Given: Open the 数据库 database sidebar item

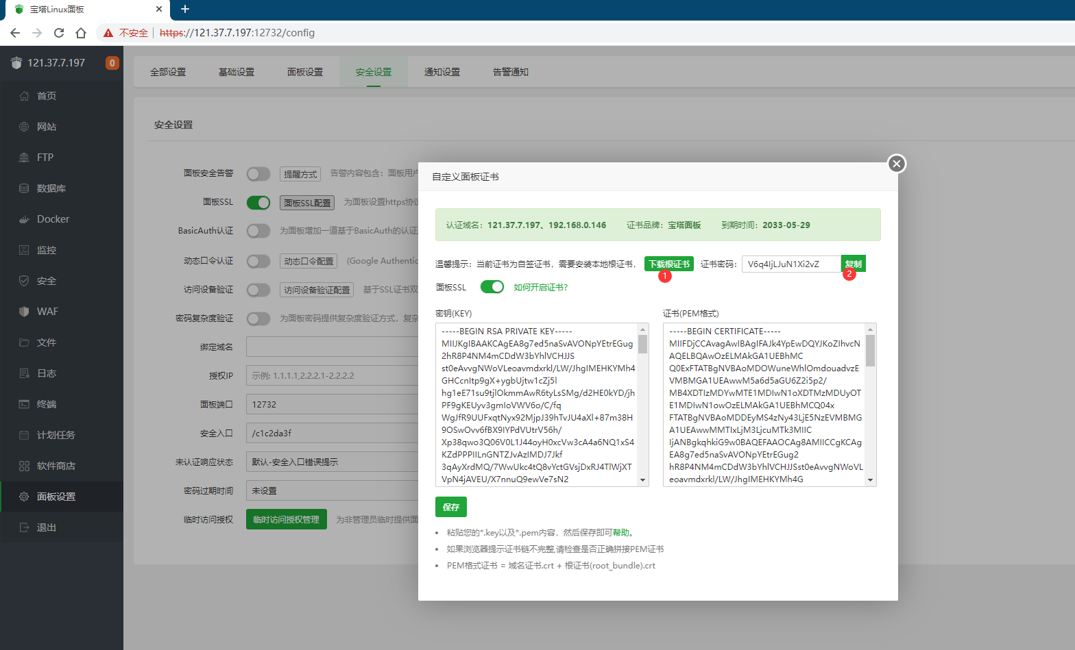Looking at the screenshot, I should (62, 188).
